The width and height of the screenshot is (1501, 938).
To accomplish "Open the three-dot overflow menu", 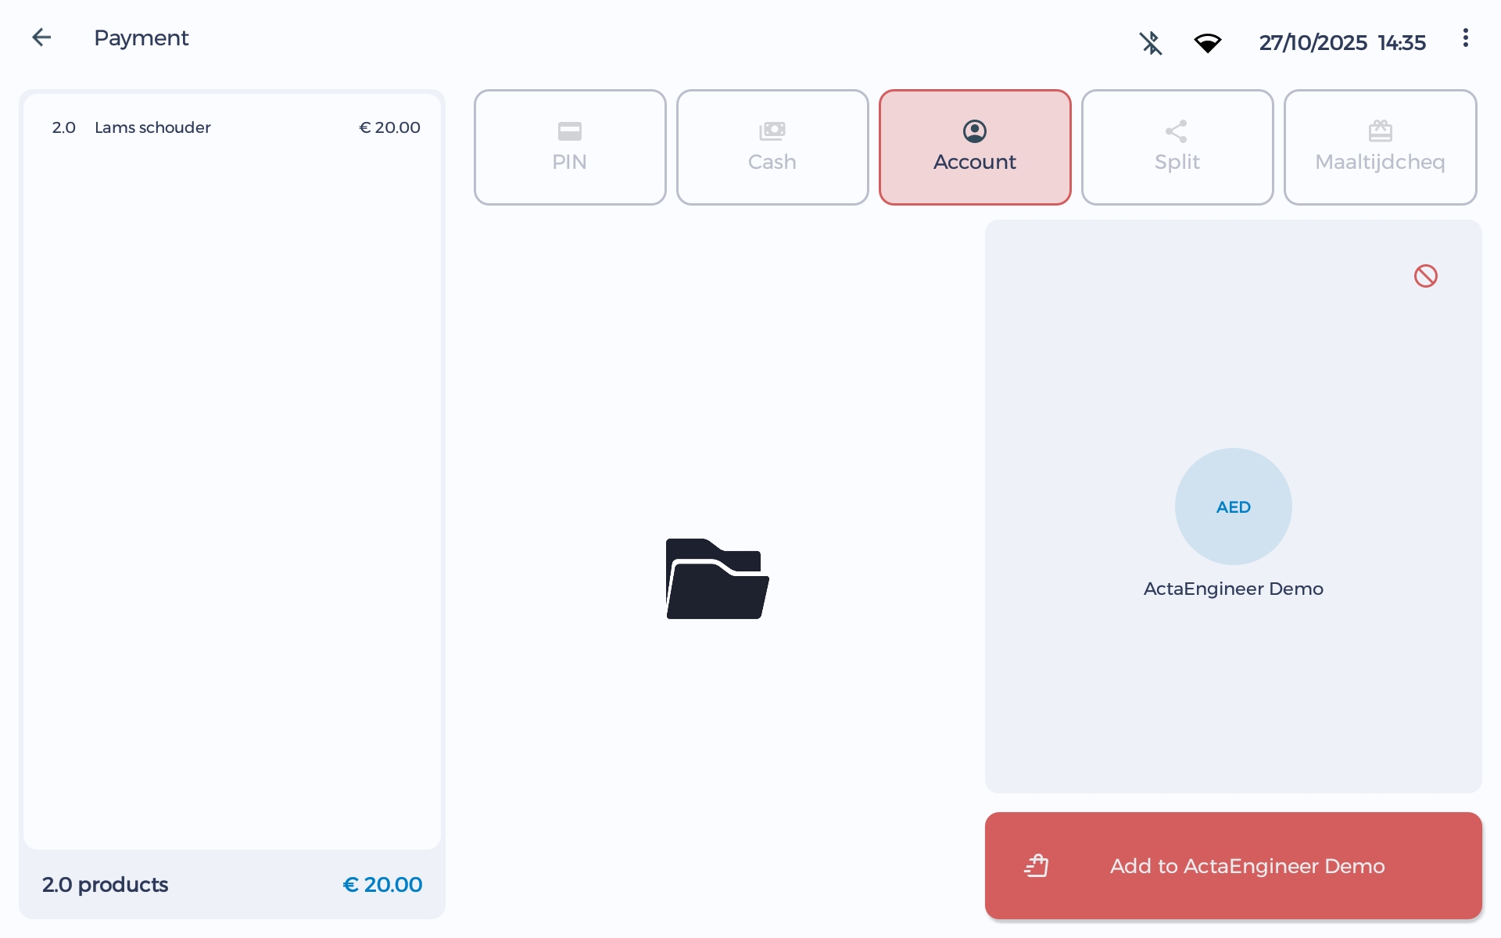I will coord(1465,38).
